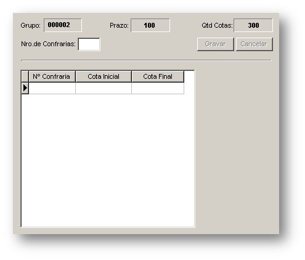Select the Prazo field showing 100
Screen dimensions: 305x260
[150, 25]
